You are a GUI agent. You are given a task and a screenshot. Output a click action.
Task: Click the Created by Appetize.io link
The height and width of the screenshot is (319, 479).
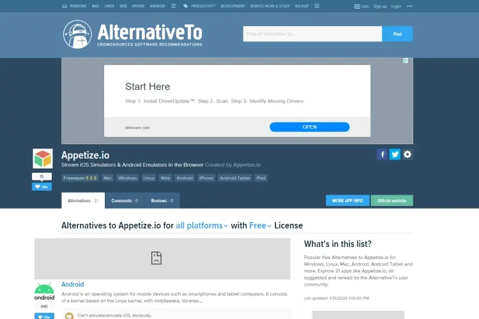pos(232,165)
